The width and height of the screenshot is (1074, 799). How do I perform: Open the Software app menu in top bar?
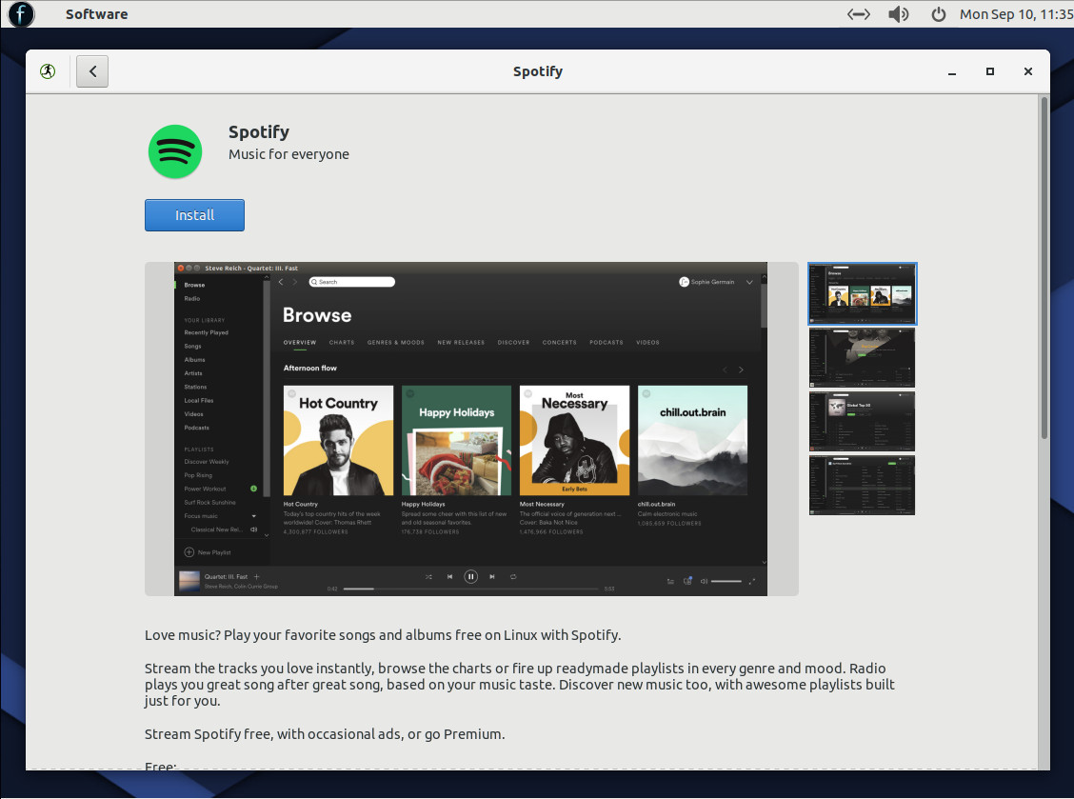(x=96, y=13)
